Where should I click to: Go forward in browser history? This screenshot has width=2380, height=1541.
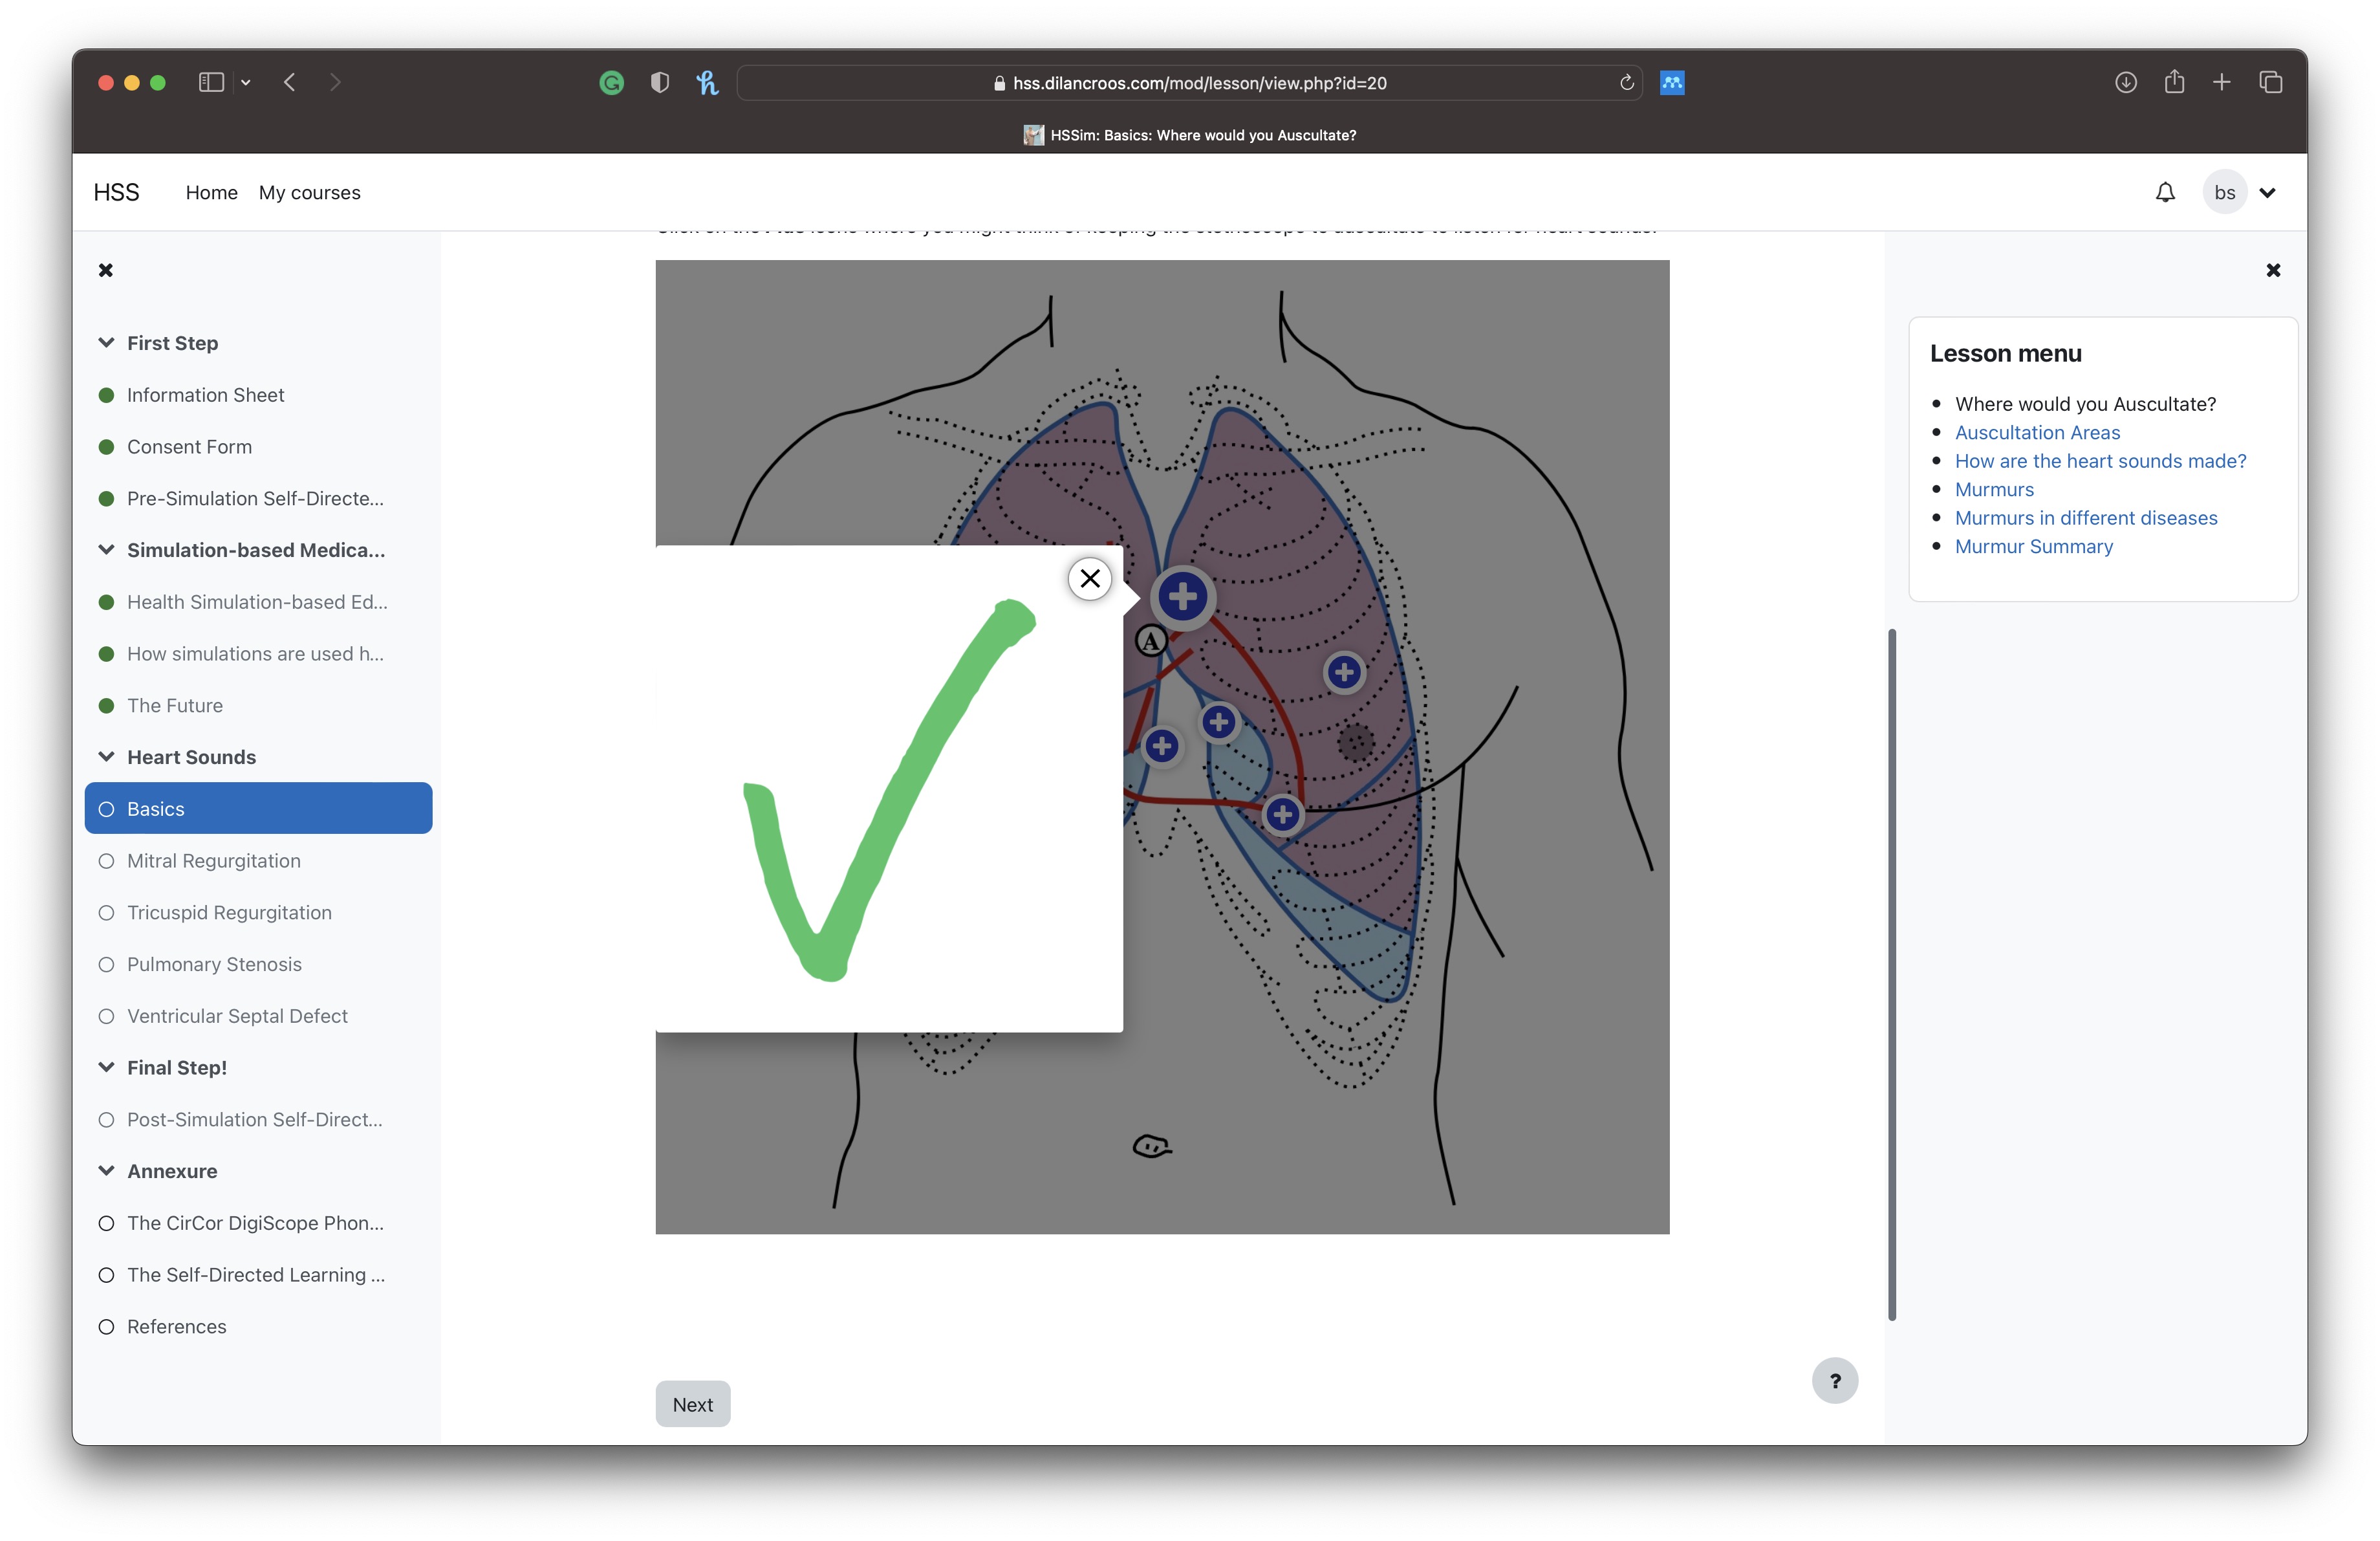335,83
